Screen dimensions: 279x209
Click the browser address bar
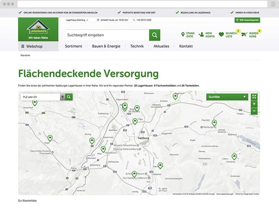[142, 4]
